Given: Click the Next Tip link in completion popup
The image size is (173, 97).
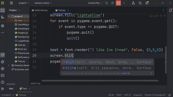Looking at the screenshot, I should coord(126,73).
